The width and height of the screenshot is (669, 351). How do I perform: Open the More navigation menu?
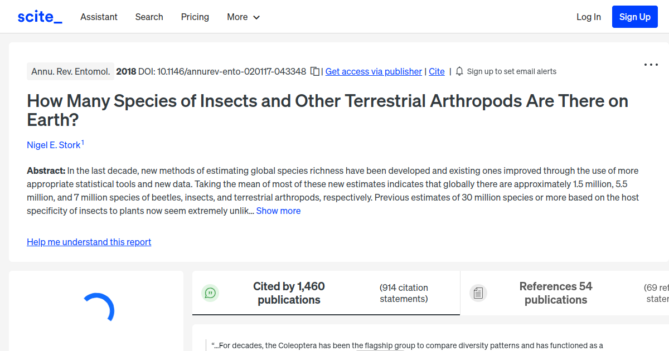tap(237, 17)
